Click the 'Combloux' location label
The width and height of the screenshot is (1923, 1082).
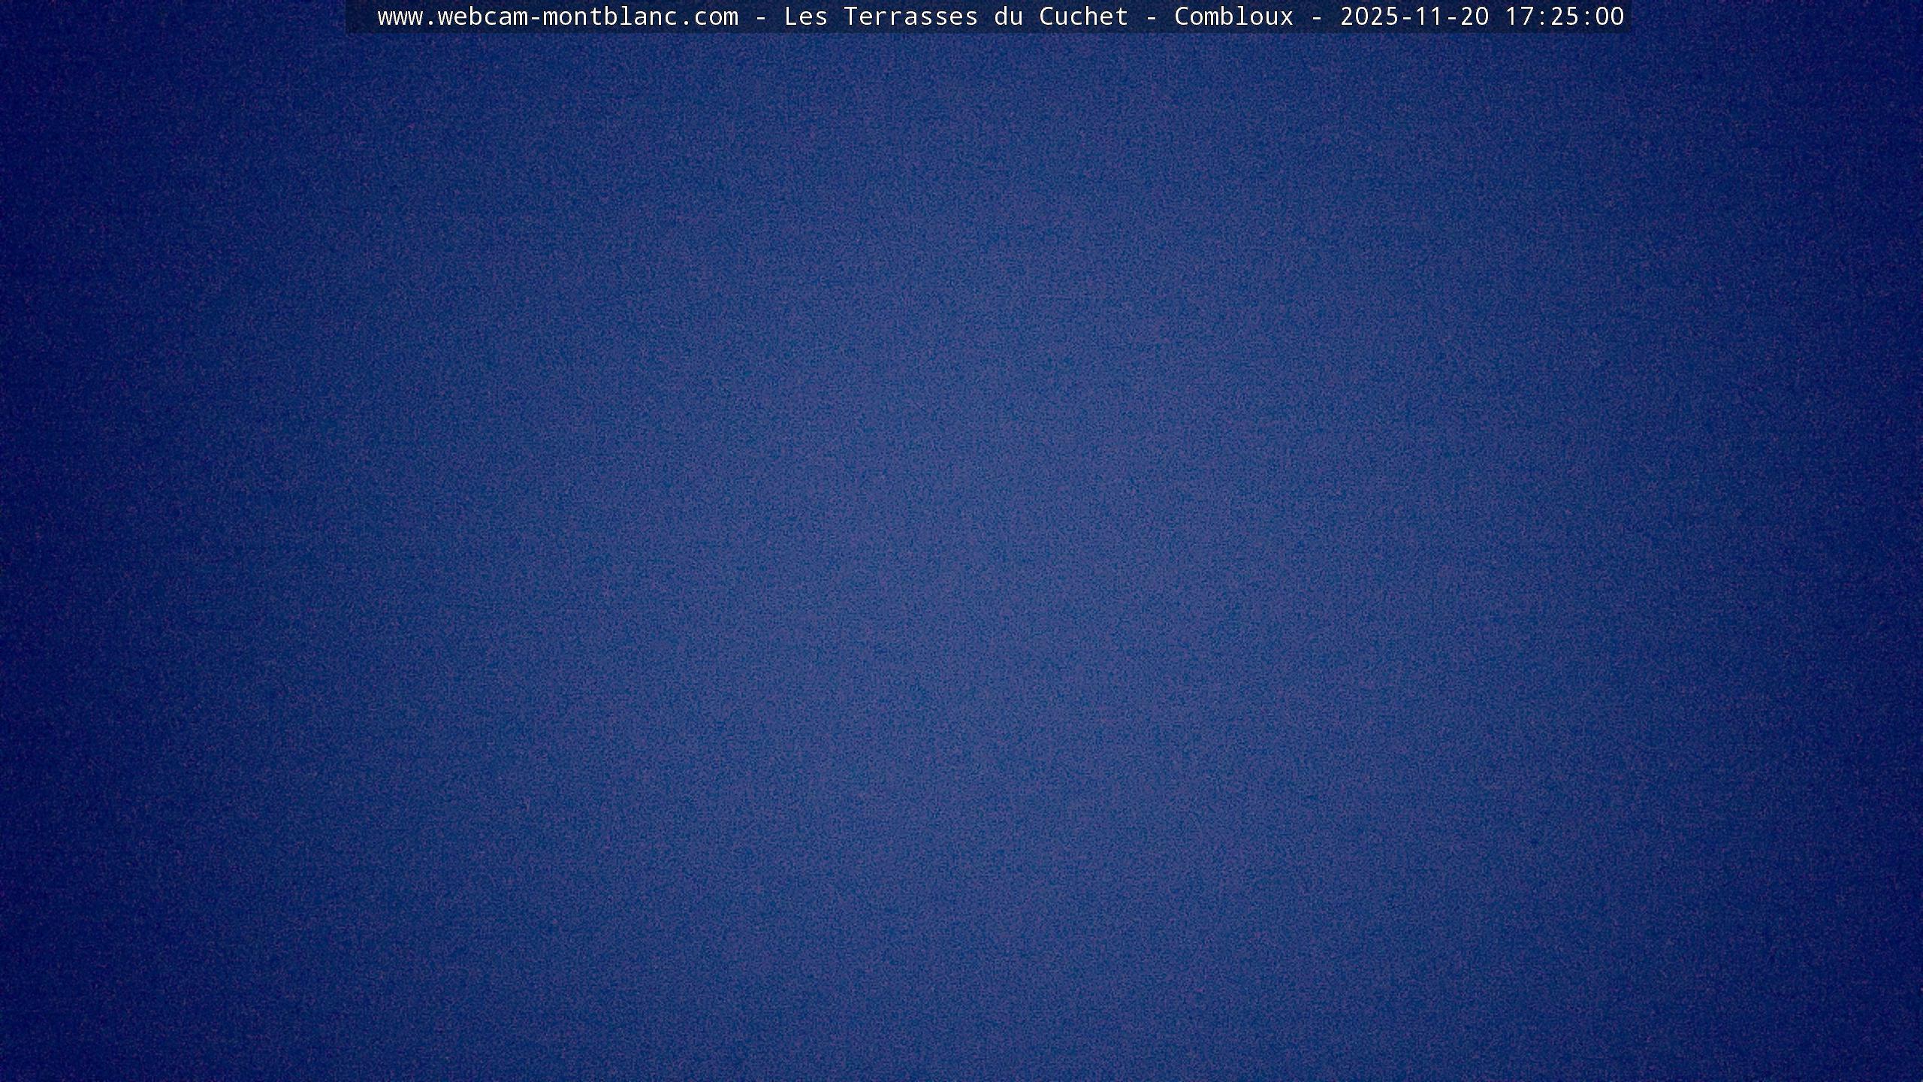(1233, 17)
